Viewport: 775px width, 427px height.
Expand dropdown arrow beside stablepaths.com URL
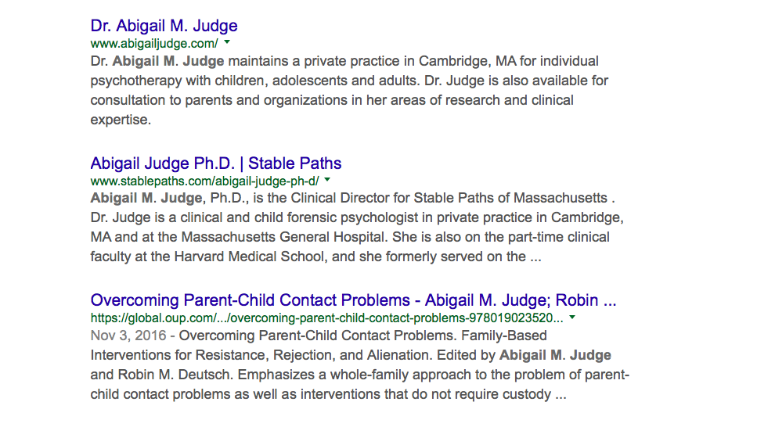327,180
